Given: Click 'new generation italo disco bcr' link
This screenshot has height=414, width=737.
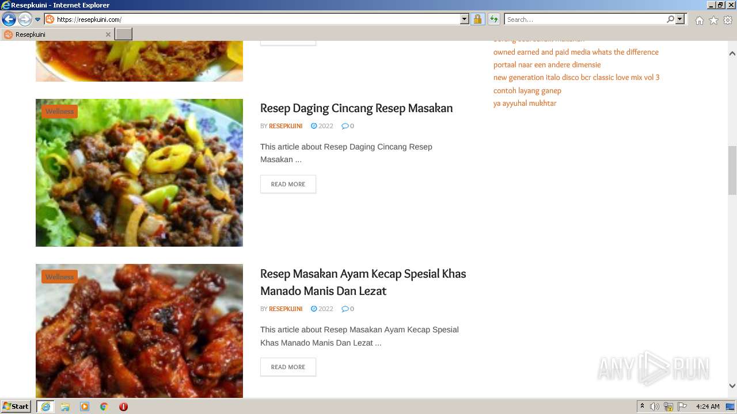Looking at the screenshot, I should pyautogui.click(x=576, y=78).
